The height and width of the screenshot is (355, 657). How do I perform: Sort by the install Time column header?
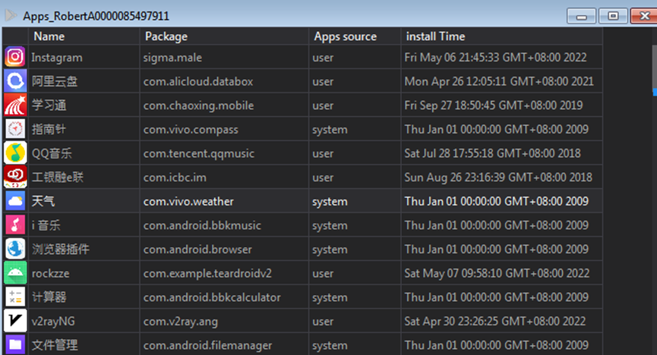tap(502, 36)
